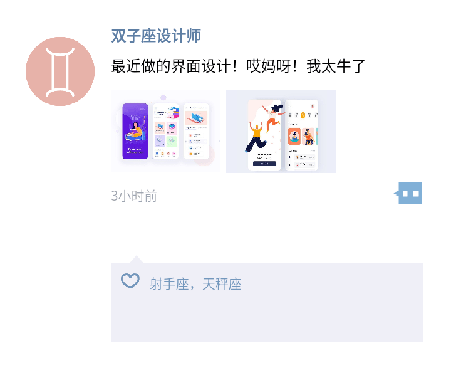Viewport: 451px width, 368px height.
Task: Click the yellow-shirt jumping figure illustration
Action: 256,137
